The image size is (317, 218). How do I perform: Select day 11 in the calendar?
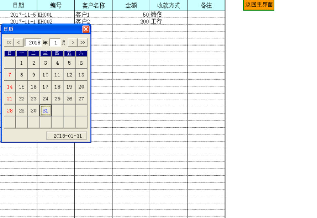tap(57, 75)
